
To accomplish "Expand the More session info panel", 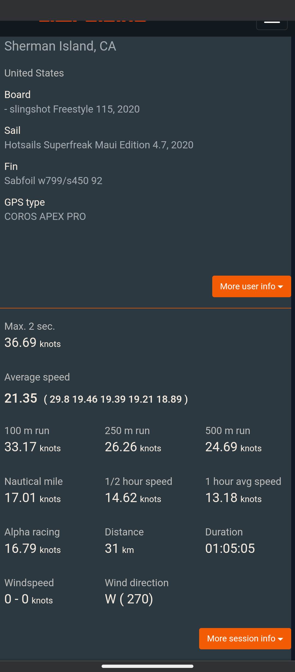I will click(244, 639).
